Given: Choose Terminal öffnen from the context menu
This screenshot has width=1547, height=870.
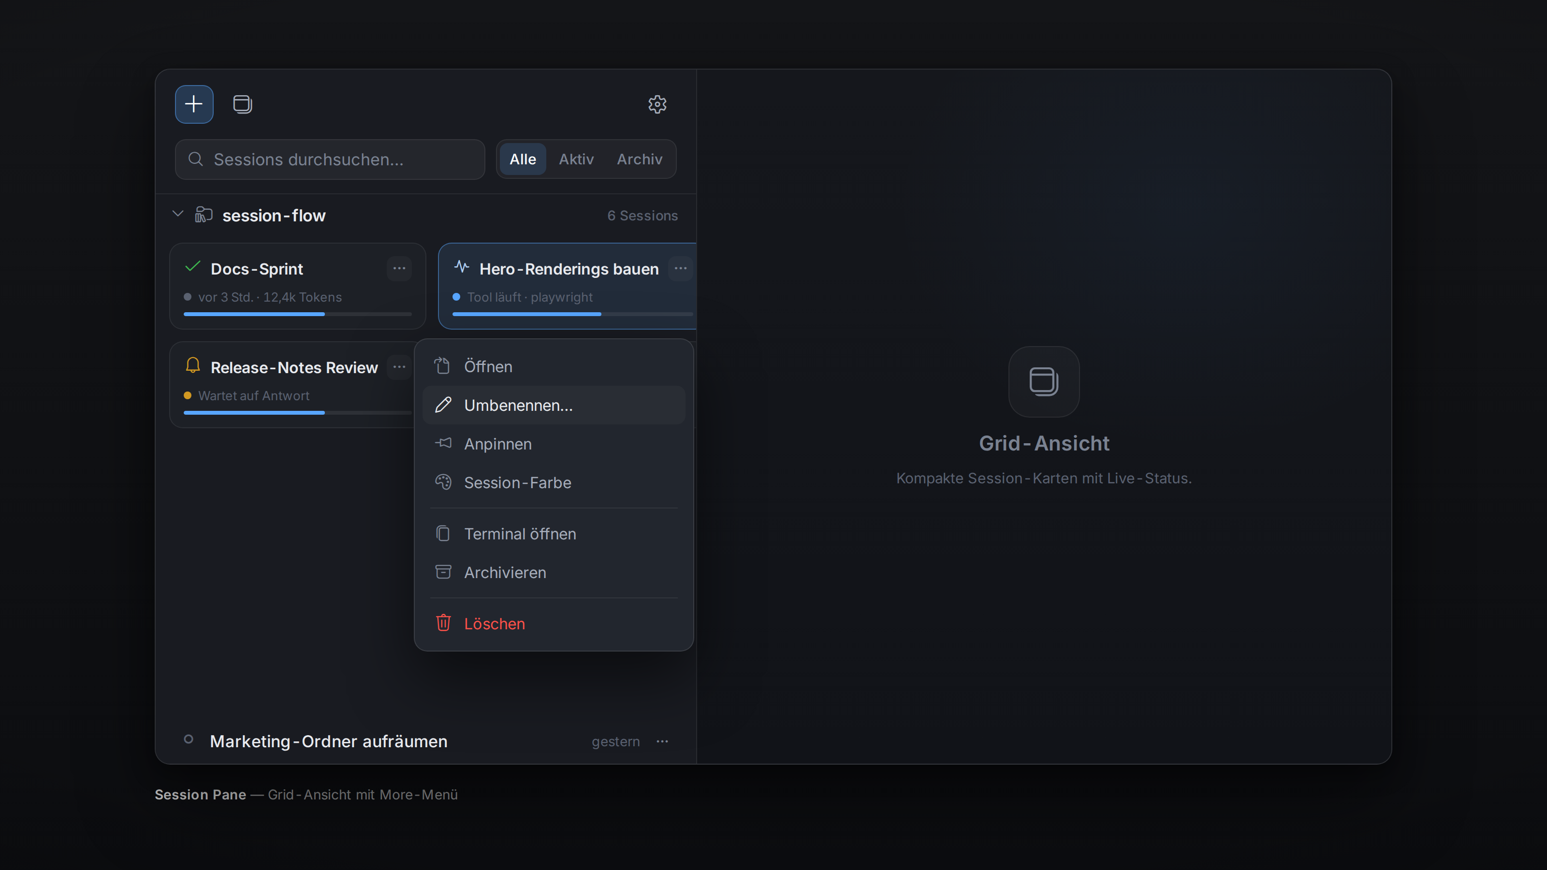Looking at the screenshot, I should coord(553,534).
